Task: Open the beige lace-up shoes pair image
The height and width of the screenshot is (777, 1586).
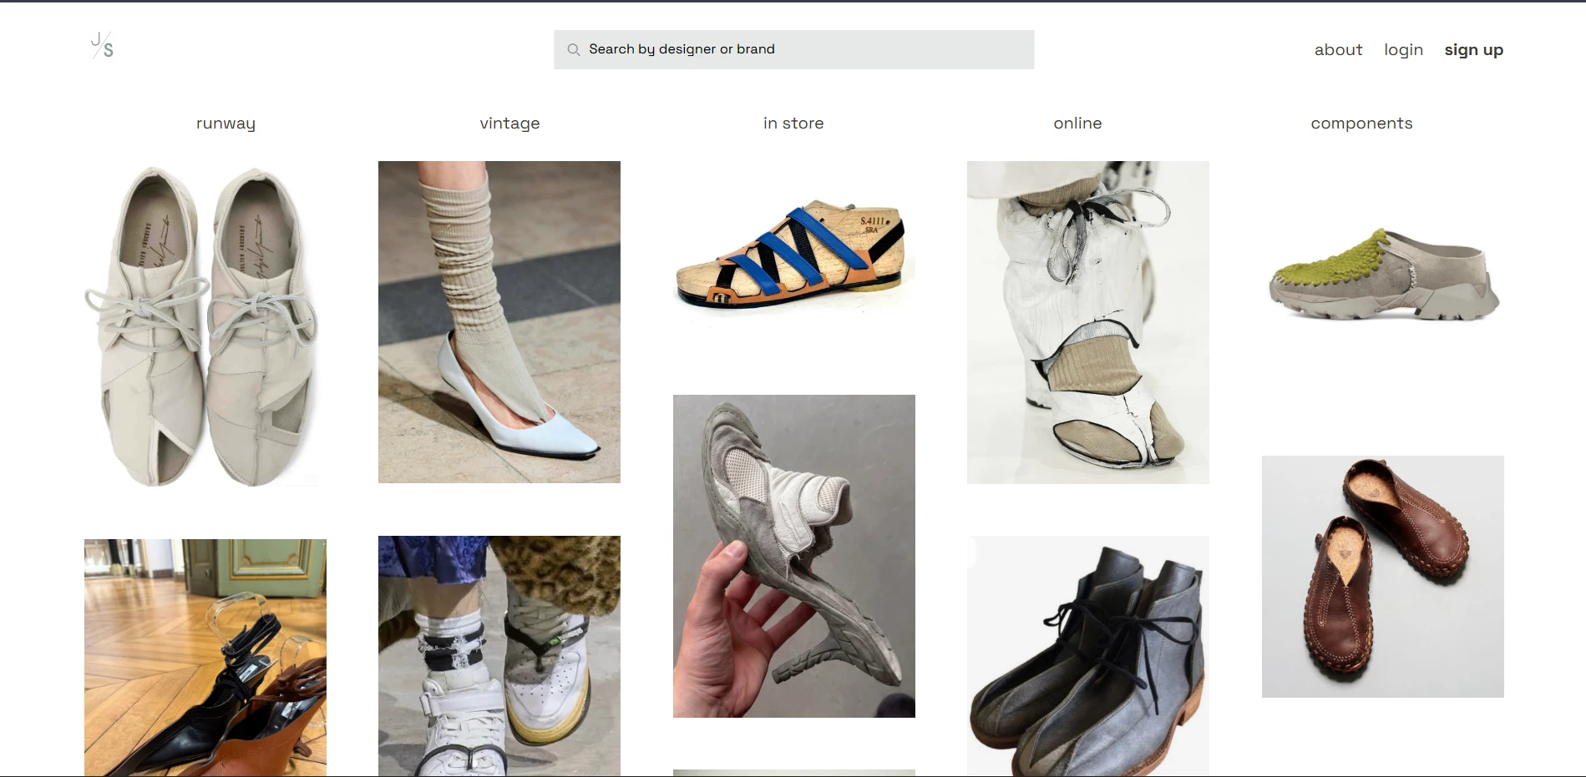Action: click(x=205, y=324)
